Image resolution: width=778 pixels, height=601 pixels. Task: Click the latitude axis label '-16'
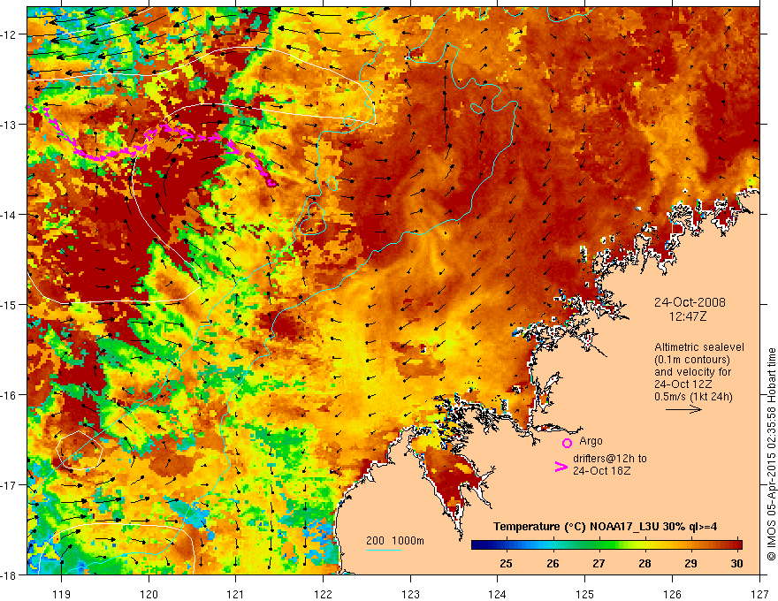[x=10, y=395]
